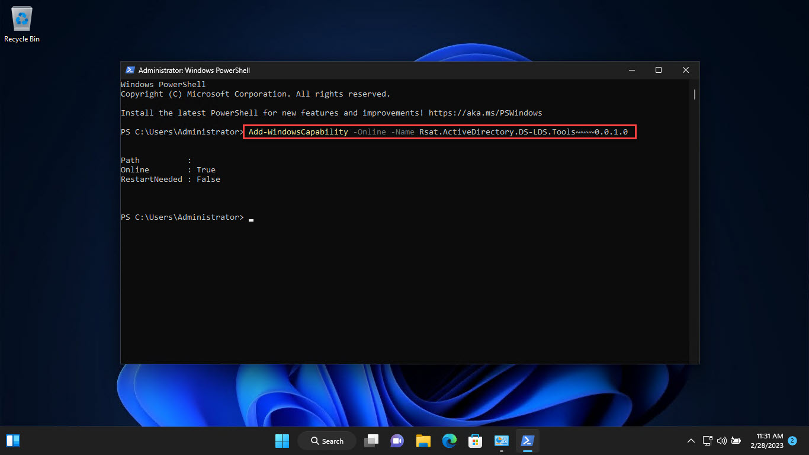Open the Start menu
Viewport: 809px width, 455px height.
(282, 441)
